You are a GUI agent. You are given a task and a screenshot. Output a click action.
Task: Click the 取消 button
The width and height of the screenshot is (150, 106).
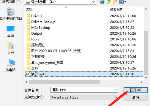[x=136, y=97]
